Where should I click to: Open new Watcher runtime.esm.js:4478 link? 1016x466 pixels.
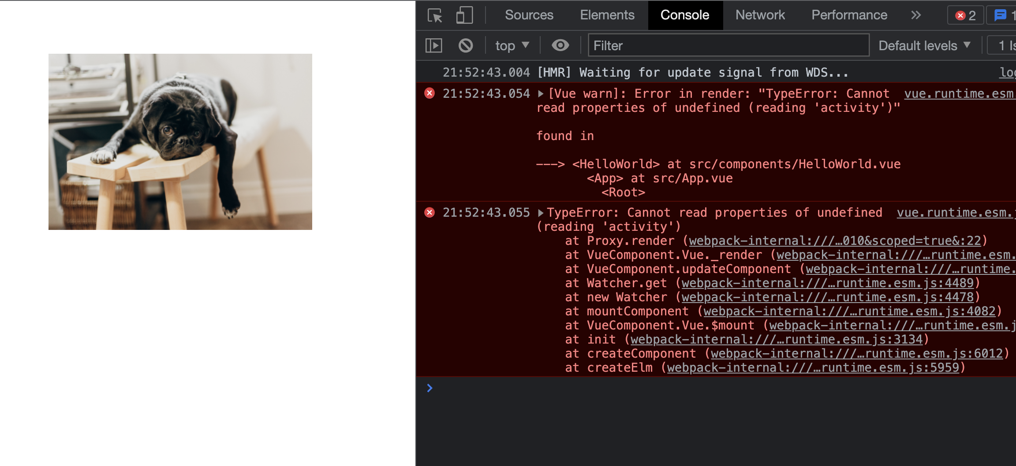828,297
